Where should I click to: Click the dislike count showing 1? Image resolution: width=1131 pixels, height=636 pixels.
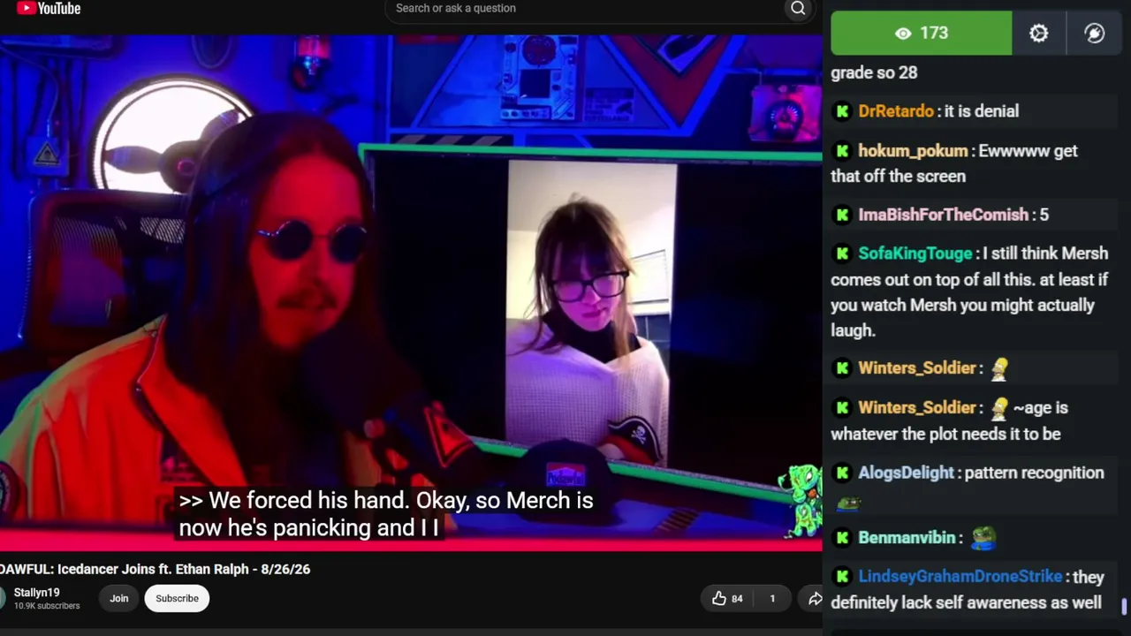point(772,599)
